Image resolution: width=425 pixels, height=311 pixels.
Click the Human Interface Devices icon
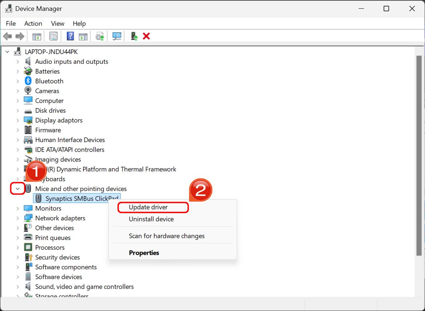tap(28, 140)
